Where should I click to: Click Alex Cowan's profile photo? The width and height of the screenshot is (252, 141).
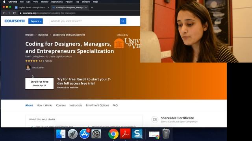(x=28, y=67)
